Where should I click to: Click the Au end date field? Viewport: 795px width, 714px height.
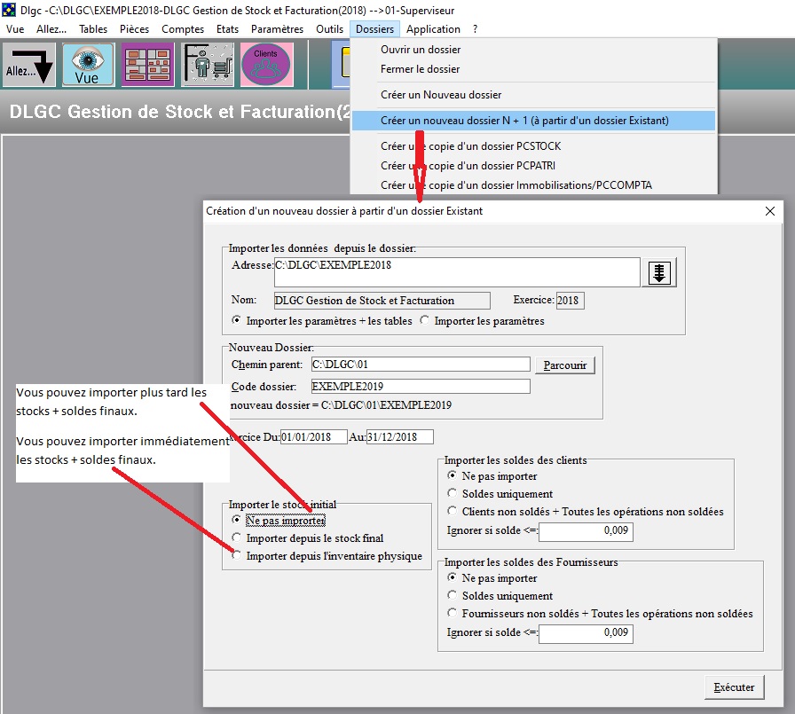click(x=399, y=436)
